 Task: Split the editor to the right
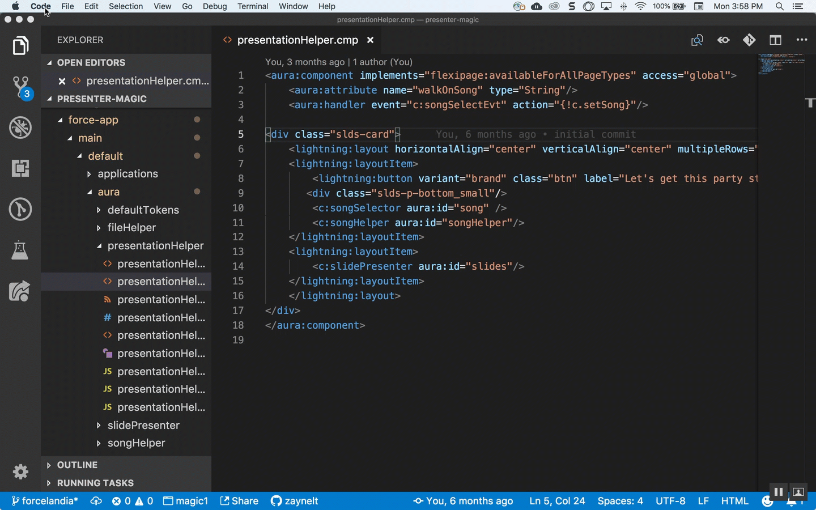click(x=775, y=40)
